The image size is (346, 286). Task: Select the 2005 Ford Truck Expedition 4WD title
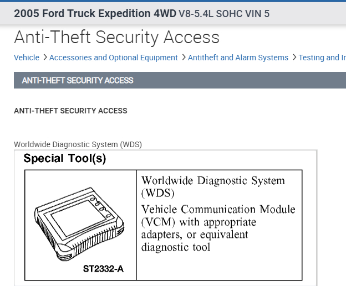pos(95,13)
